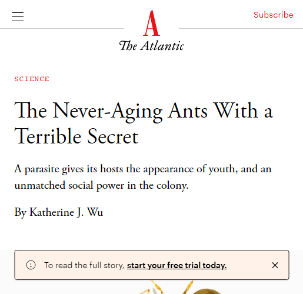Click the Subscribe link
The image size is (303, 294).
[273, 15]
